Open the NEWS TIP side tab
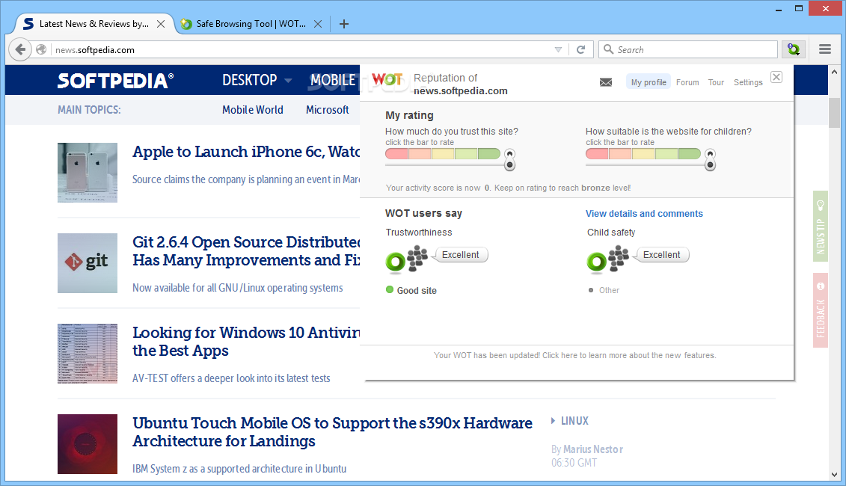Image resolution: width=846 pixels, height=486 pixels. [820, 227]
